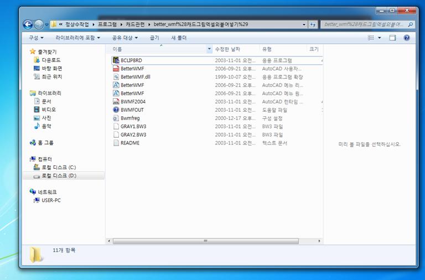This screenshot has width=425, height=280.
Task: Click the 2000-12-17 date cell
Action: tap(235, 118)
